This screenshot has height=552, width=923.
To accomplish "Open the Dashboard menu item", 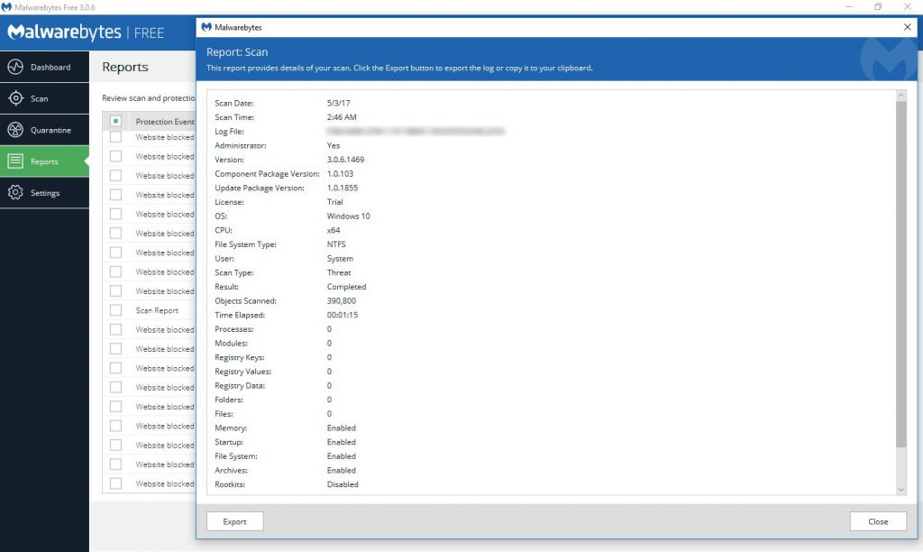I will tap(50, 68).
